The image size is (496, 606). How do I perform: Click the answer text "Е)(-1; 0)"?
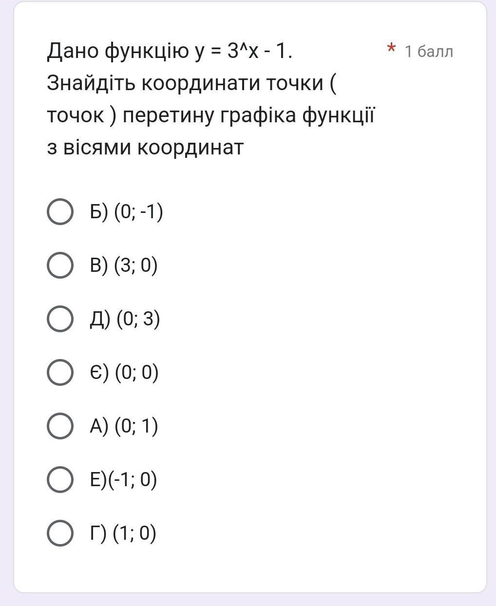[123, 480]
